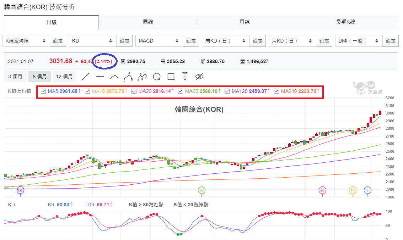The width and height of the screenshot is (403, 240).
Task: Click the MA20 marker on chart axis
Action: 322,190
